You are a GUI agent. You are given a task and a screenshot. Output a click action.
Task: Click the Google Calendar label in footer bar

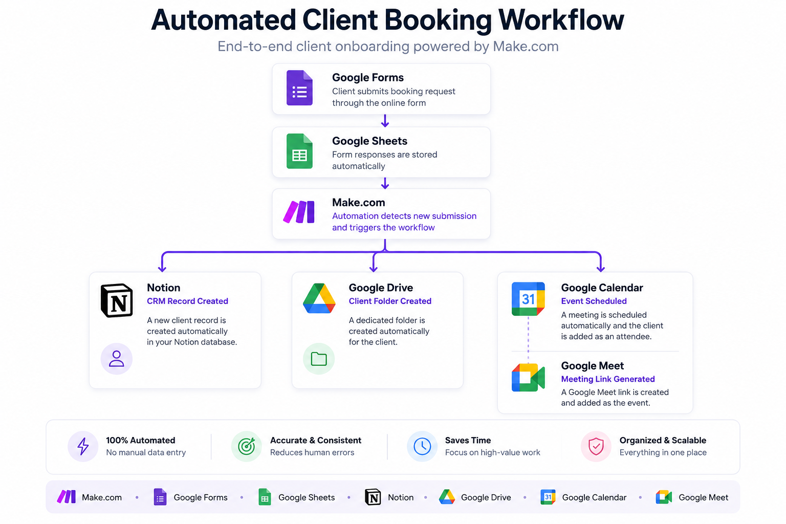(x=594, y=497)
